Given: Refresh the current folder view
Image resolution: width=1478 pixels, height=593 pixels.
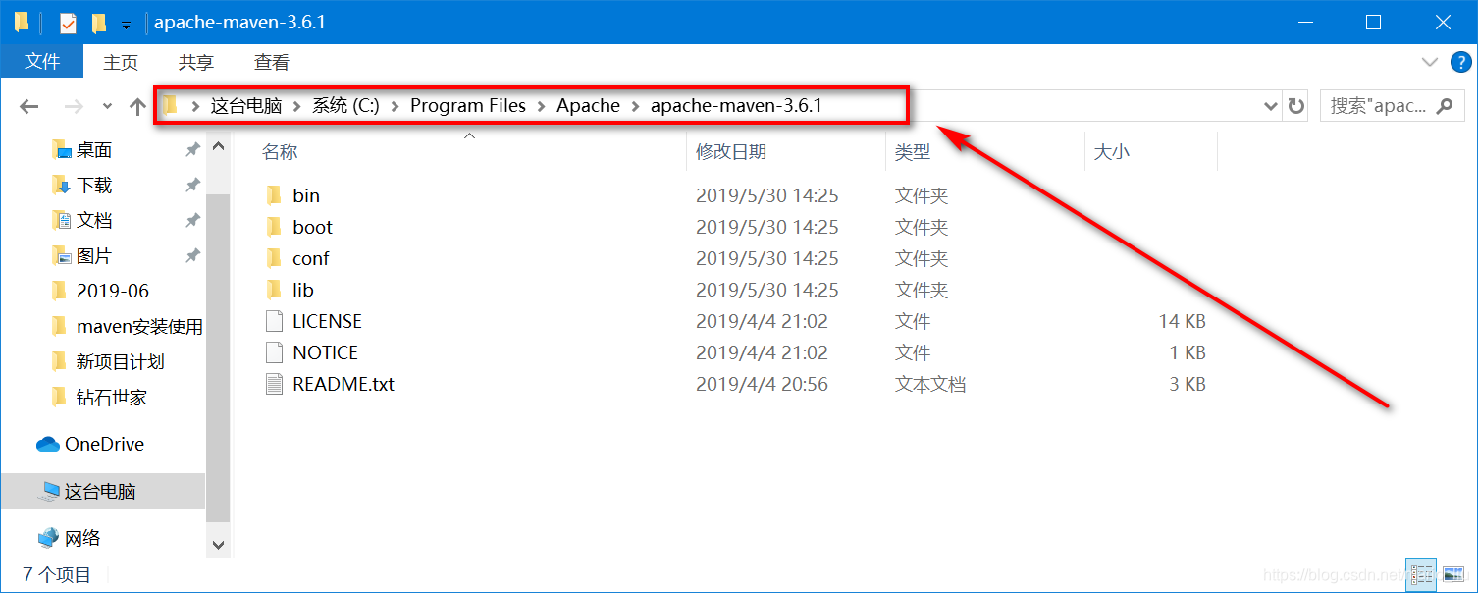Looking at the screenshot, I should tap(1296, 106).
